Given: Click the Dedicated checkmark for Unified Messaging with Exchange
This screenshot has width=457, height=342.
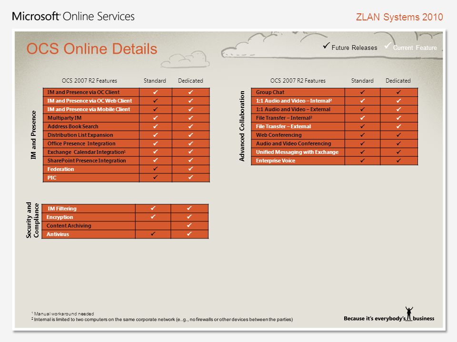Looking at the screenshot, I should (399, 152).
